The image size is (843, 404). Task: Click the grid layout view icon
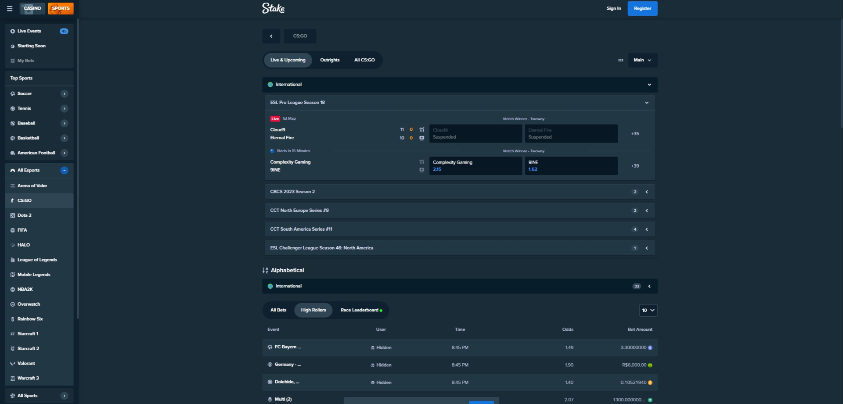pos(620,60)
